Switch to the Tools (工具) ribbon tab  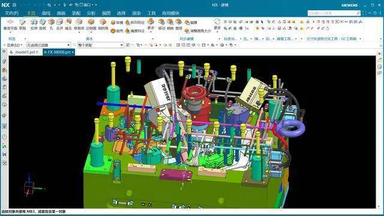[x=151, y=13]
